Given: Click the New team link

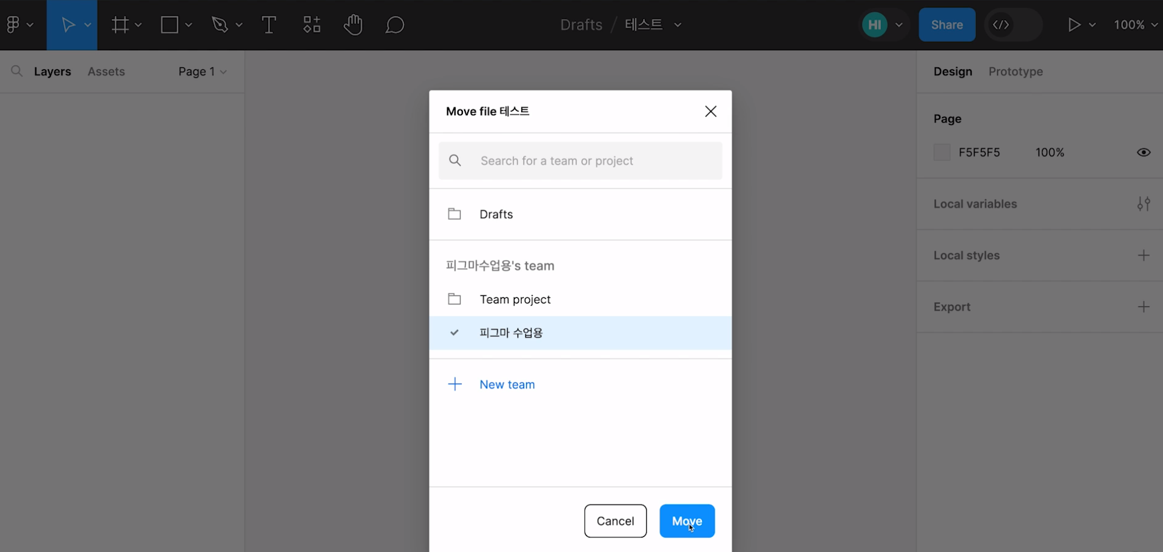Looking at the screenshot, I should tap(507, 385).
